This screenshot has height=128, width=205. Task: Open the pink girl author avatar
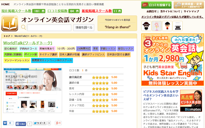click(157, 26)
